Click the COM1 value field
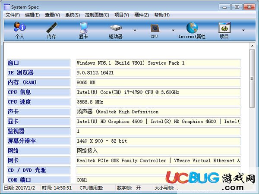The image size is (259, 194). coord(158,180)
